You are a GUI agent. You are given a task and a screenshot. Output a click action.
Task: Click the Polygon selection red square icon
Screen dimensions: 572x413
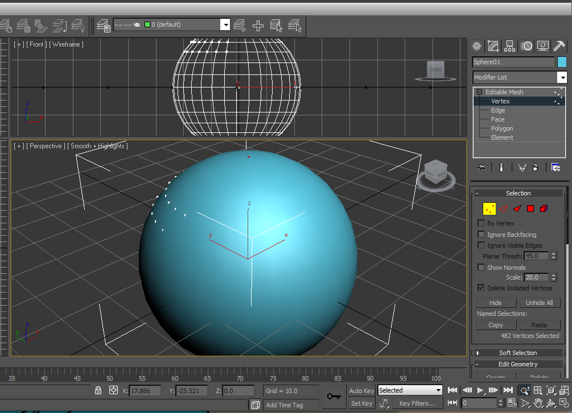coord(530,208)
